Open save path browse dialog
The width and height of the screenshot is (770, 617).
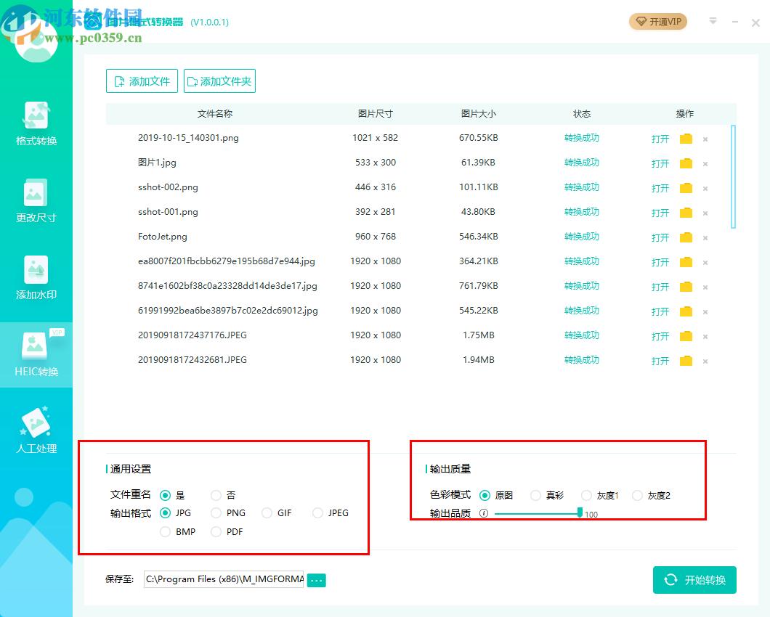point(315,580)
